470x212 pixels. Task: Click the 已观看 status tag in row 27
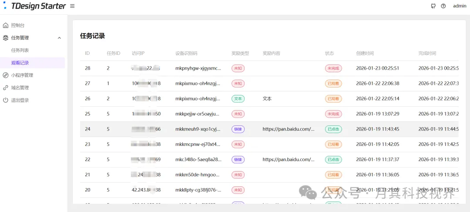(333, 83)
